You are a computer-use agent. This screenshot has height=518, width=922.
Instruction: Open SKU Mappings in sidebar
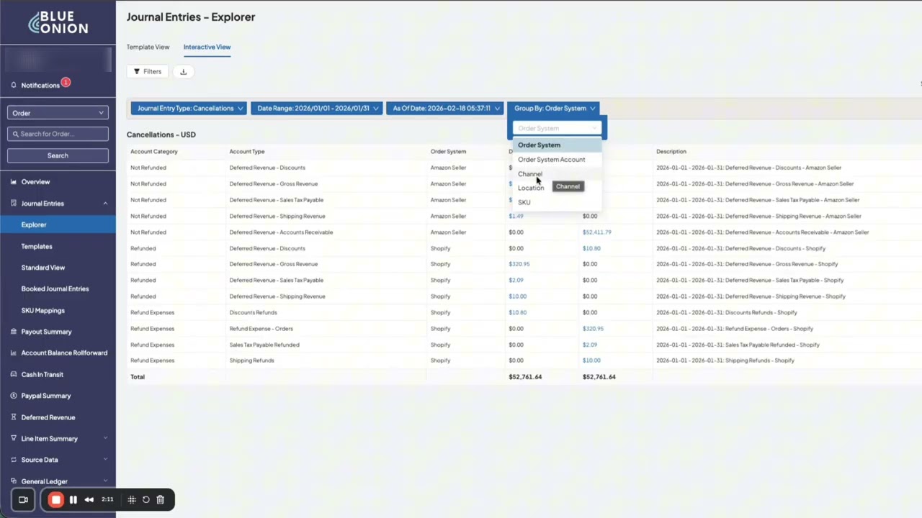[42, 311]
